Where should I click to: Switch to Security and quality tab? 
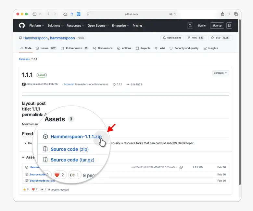pos(184,48)
